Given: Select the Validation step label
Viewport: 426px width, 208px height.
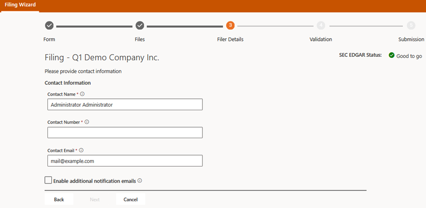Looking at the screenshot, I should [321, 39].
